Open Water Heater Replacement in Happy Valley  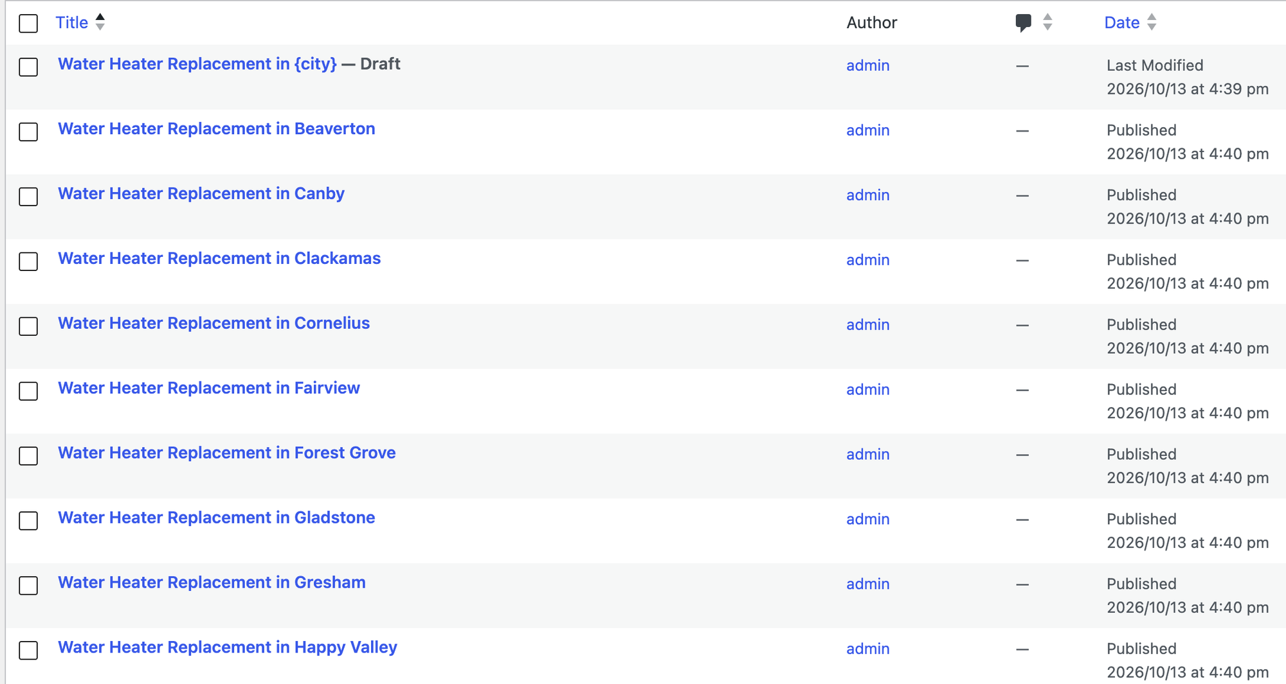228,647
